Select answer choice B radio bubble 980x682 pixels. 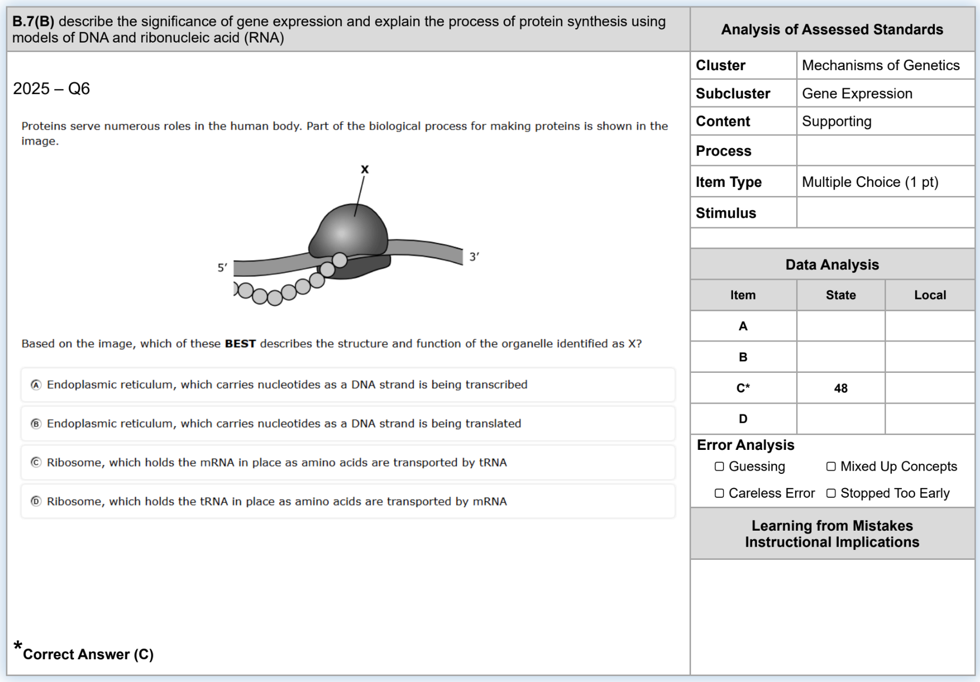(x=36, y=424)
